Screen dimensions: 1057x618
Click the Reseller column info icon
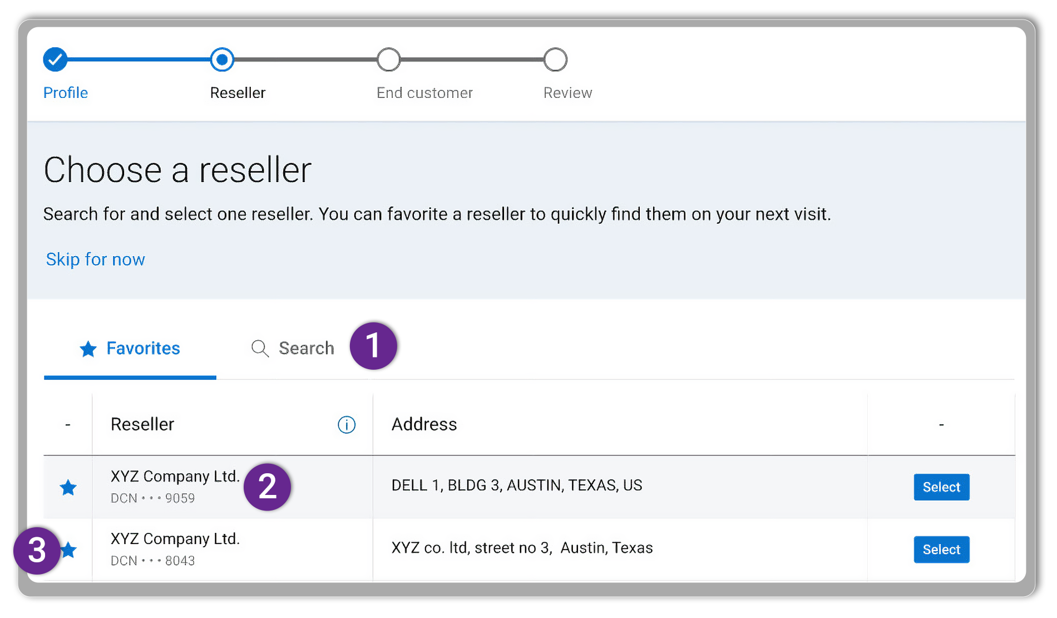[346, 425]
